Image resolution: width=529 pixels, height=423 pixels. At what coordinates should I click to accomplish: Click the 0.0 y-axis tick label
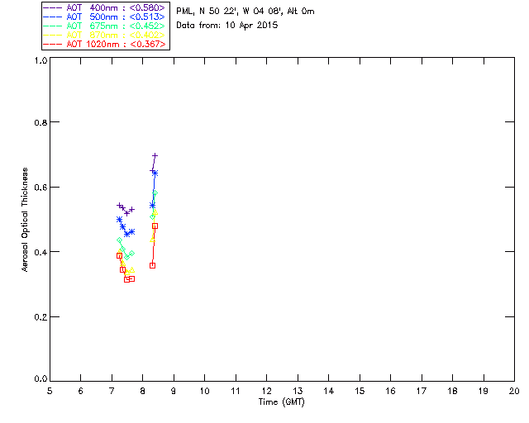(41, 379)
